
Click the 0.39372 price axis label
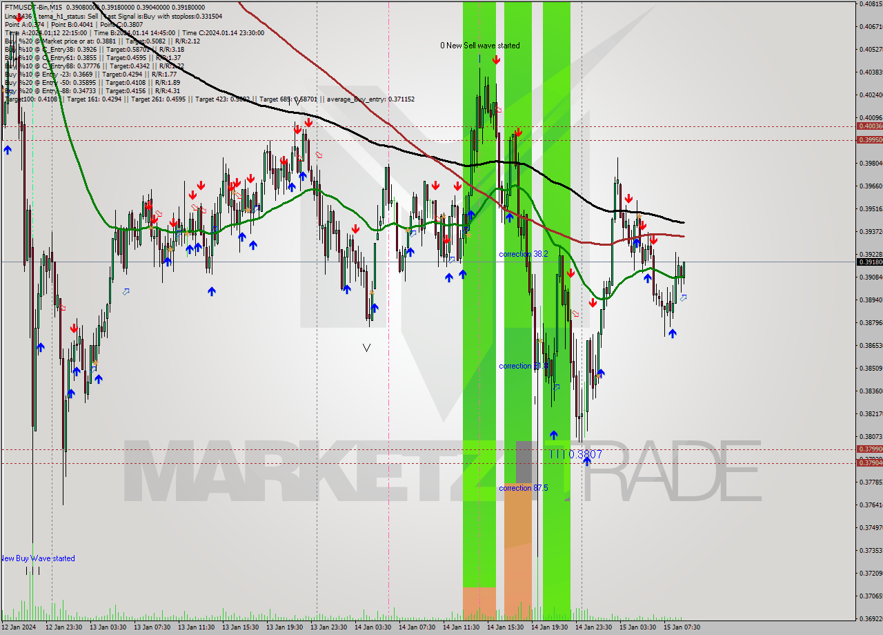pos(871,231)
